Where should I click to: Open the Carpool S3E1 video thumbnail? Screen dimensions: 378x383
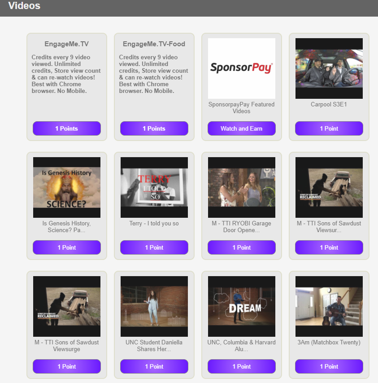tap(329, 68)
